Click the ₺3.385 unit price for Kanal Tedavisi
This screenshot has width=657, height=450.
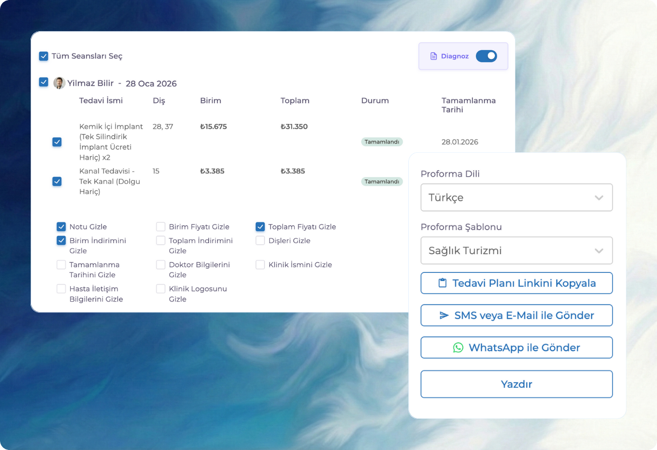[212, 171]
